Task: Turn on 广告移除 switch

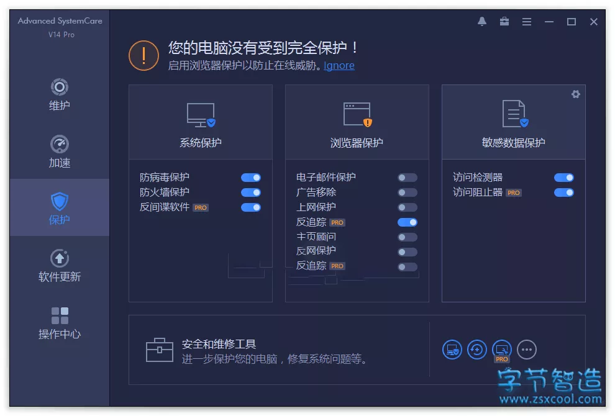Action: point(407,192)
